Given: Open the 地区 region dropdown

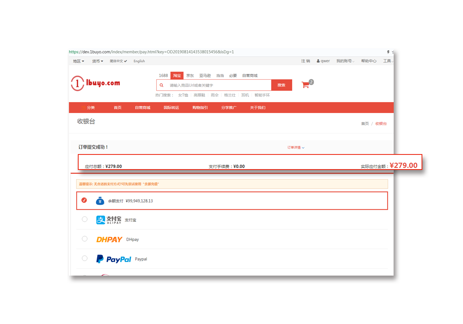Looking at the screenshot, I should click(79, 61).
